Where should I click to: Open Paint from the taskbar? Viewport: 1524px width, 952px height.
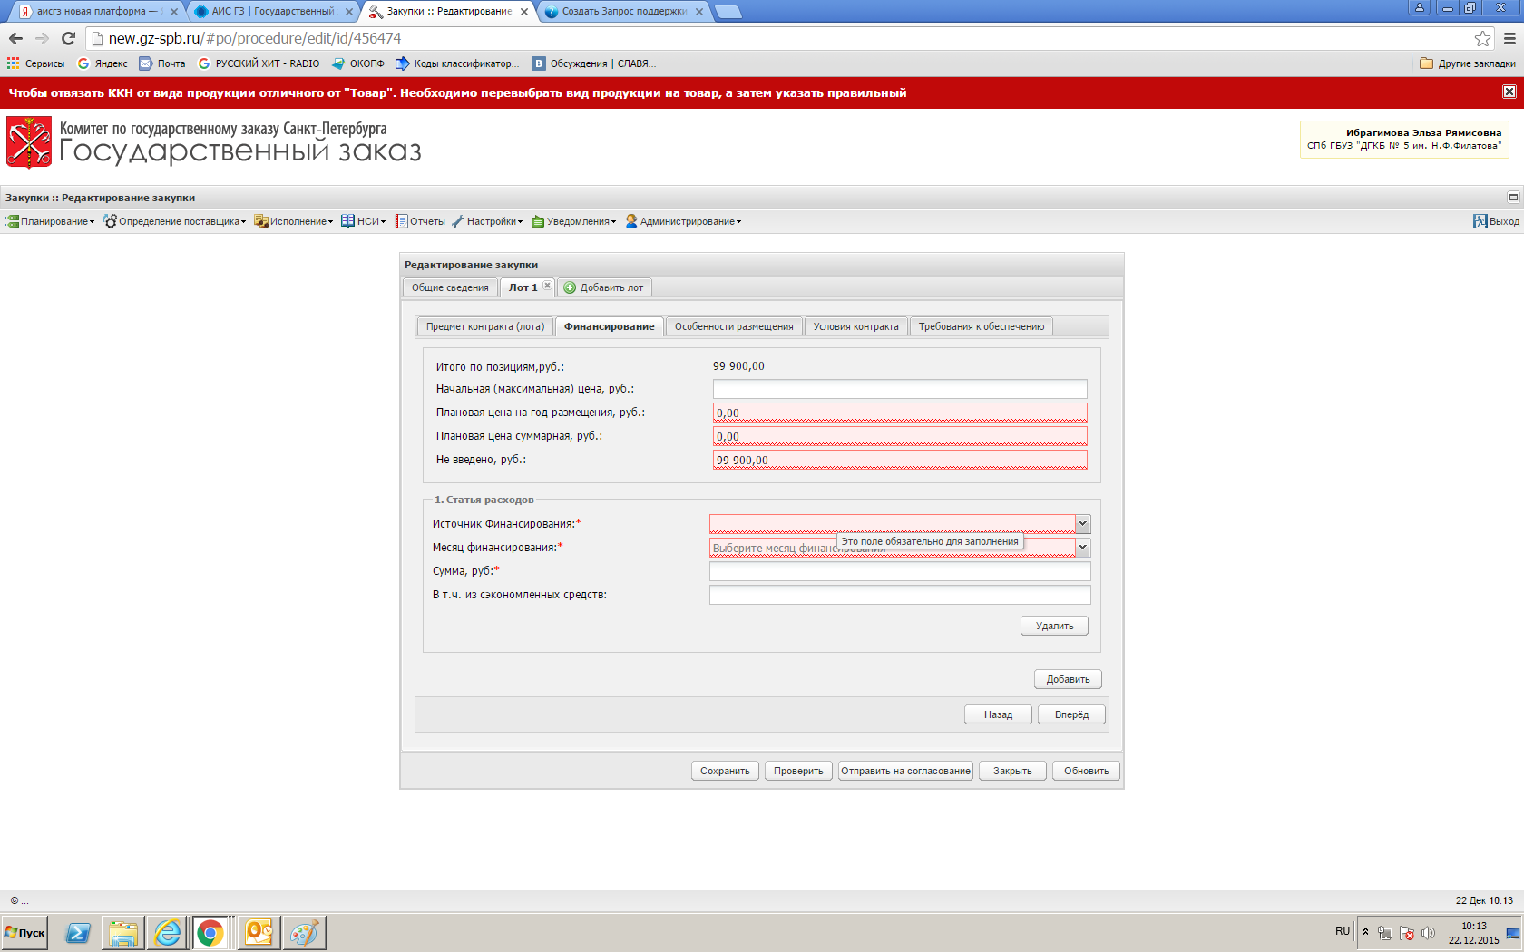[x=304, y=932]
